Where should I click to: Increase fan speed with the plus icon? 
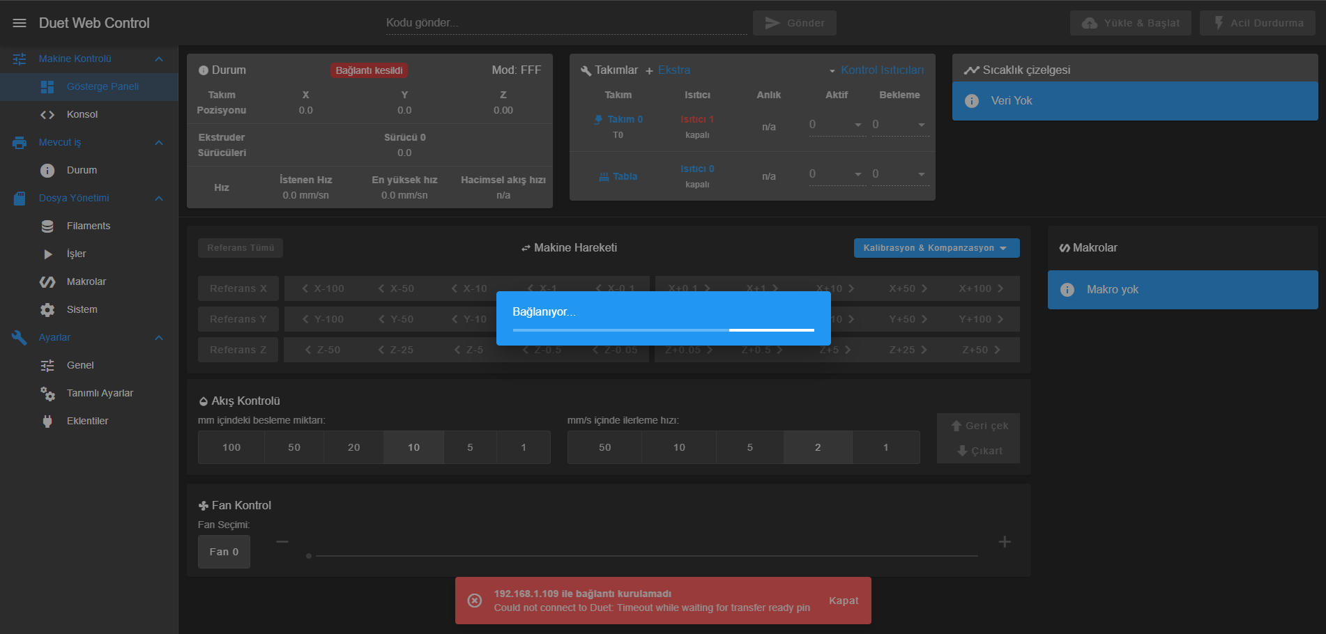pos(1005,542)
